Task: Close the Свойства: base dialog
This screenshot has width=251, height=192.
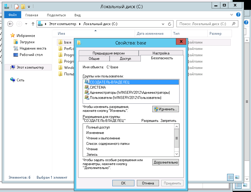Action: [x=181, y=41]
